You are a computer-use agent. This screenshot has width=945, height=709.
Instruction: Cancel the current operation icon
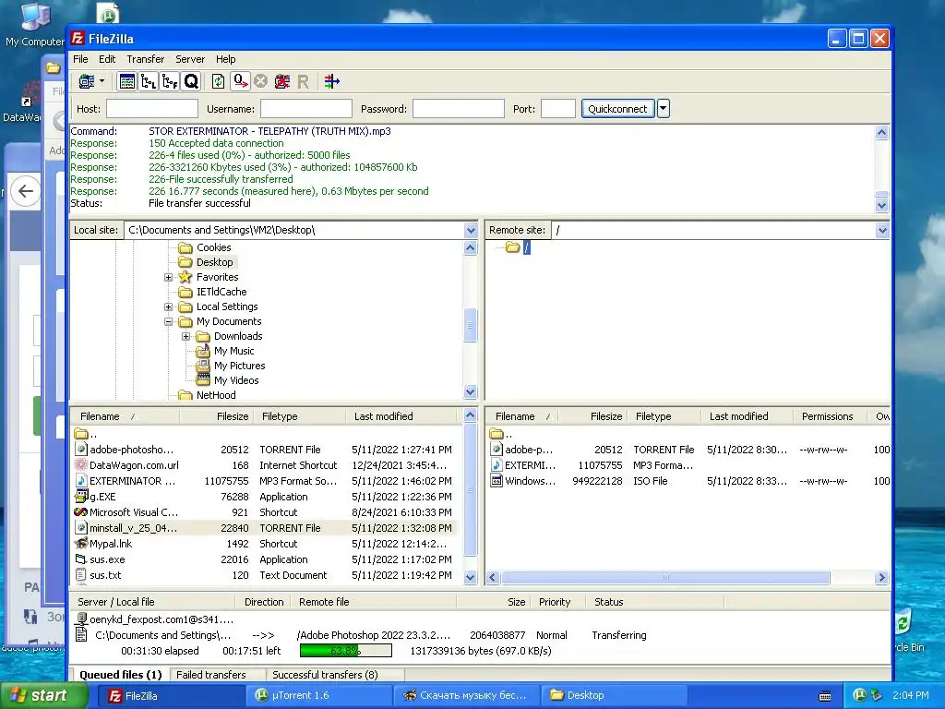coord(261,81)
